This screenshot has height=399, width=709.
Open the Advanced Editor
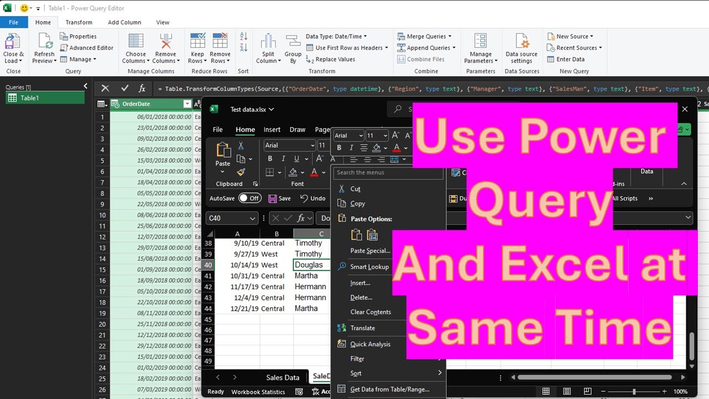coord(86,48)
